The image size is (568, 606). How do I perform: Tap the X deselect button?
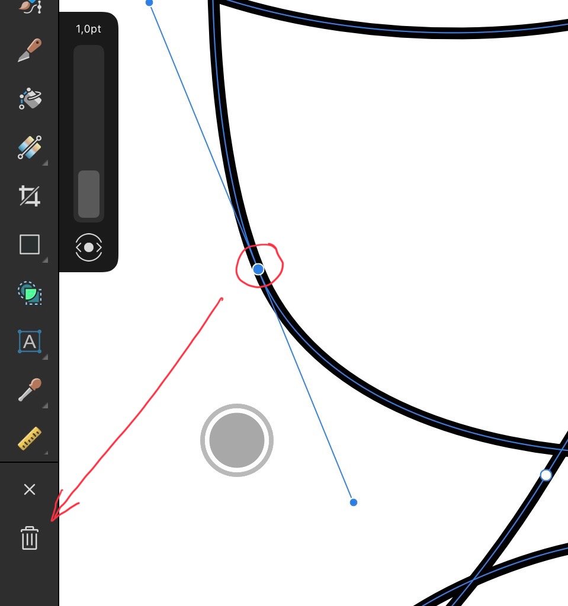click(30, 489)
